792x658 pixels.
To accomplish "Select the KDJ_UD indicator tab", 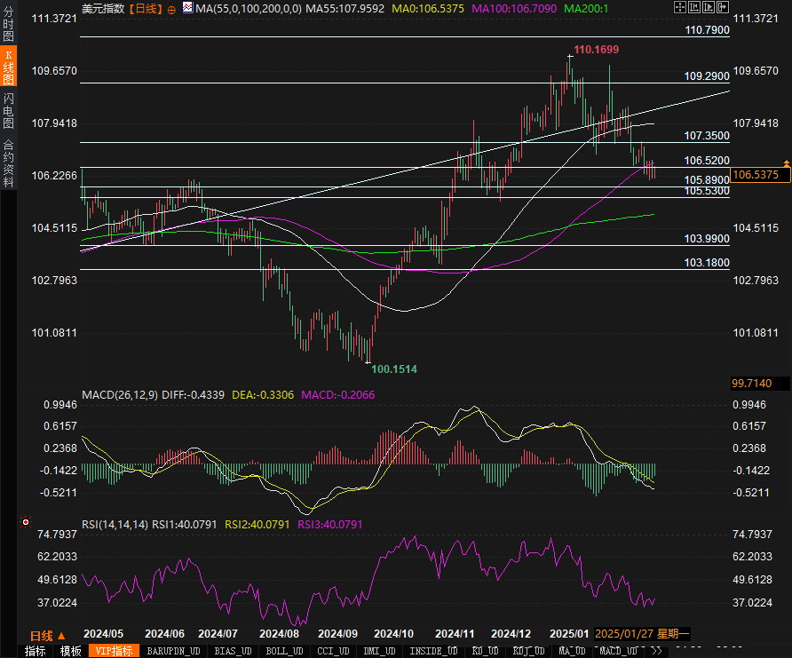I will pyautogui.click(x=529, y=651).
